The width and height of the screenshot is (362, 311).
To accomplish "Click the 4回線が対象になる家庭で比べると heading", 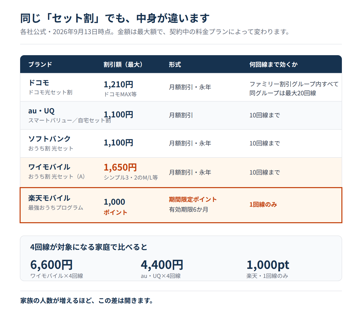I will 89,247.
